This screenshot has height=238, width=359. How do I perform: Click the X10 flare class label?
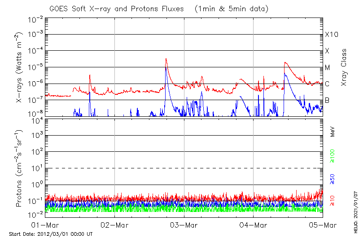point(331,35)
